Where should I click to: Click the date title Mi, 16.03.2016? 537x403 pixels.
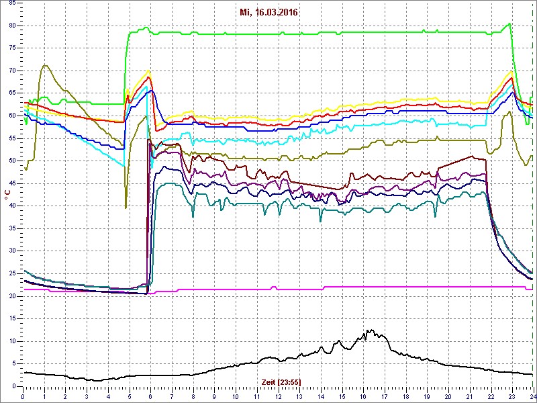tap(268, 12)
